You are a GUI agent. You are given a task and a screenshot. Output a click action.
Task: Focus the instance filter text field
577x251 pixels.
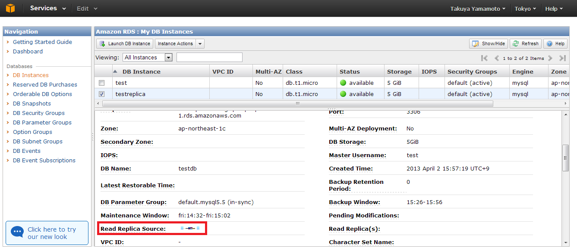pyautogui.click(x=209, y=57)
